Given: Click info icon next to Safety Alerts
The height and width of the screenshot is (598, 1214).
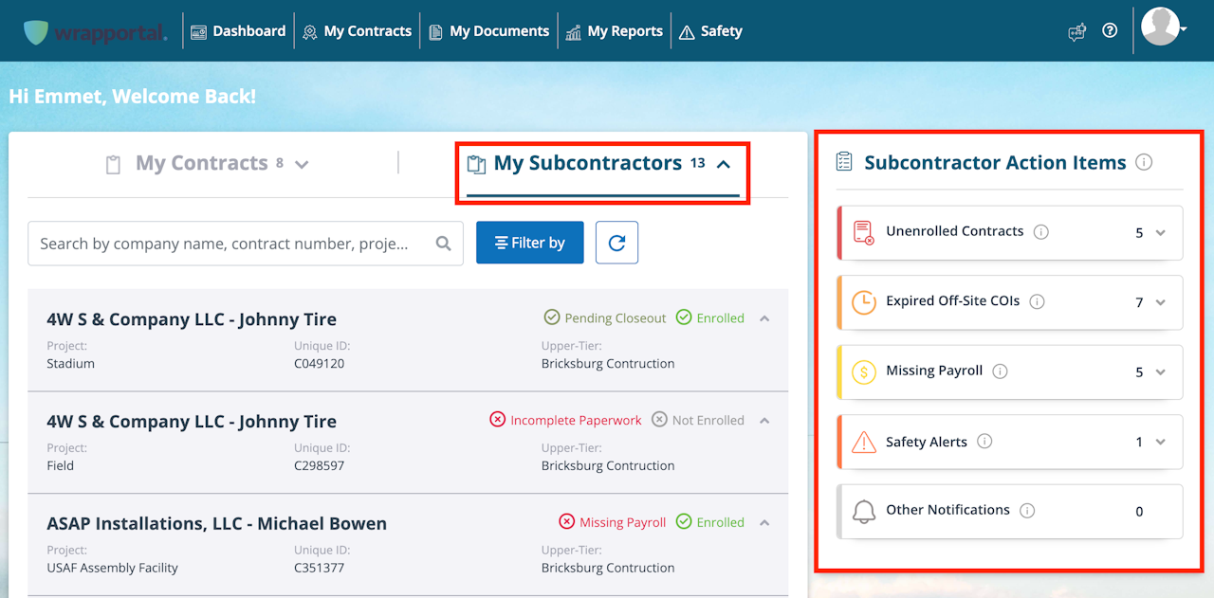Looking at the screenshot, I should [x=984, y=441].
